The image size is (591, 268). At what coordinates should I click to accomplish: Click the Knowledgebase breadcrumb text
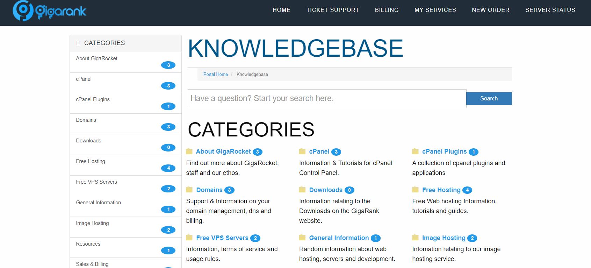coord(252,74)
